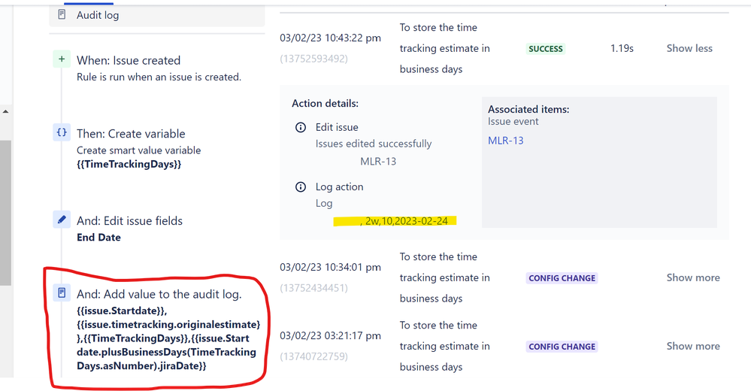
Task: Click the execution ID (13740722759)
Action: (x=313, y=356)
